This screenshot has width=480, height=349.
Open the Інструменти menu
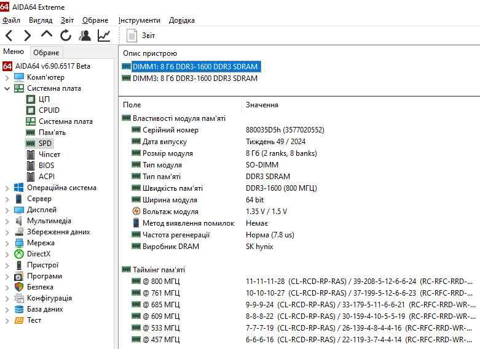tap(140, 20)
